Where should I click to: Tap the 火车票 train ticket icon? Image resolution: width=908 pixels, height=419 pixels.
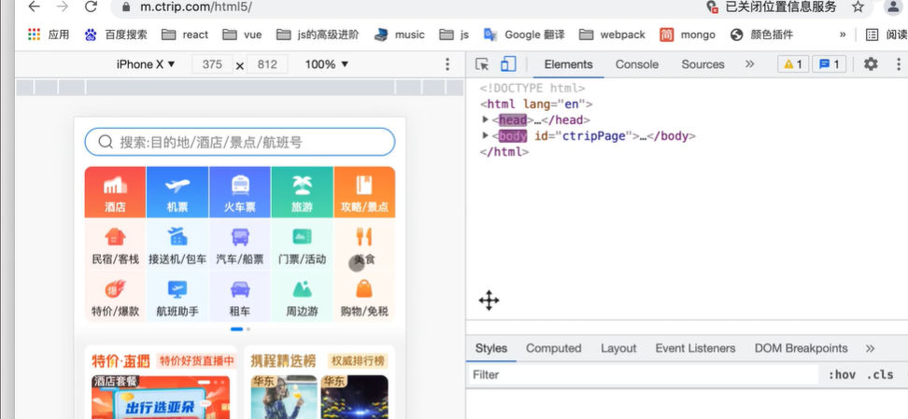pyautogui.click(x=240, y=192)
